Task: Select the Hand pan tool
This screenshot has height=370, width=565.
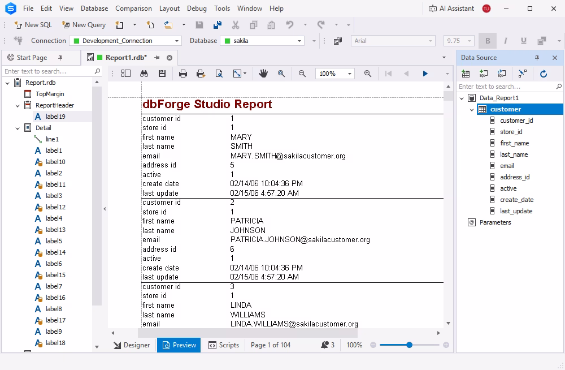Action: click(x=263, y=74)
